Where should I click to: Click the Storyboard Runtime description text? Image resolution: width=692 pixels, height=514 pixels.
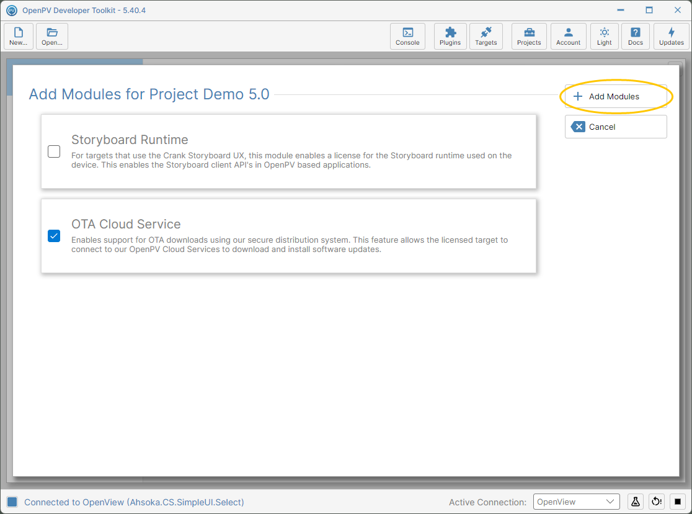pos(291,160)
